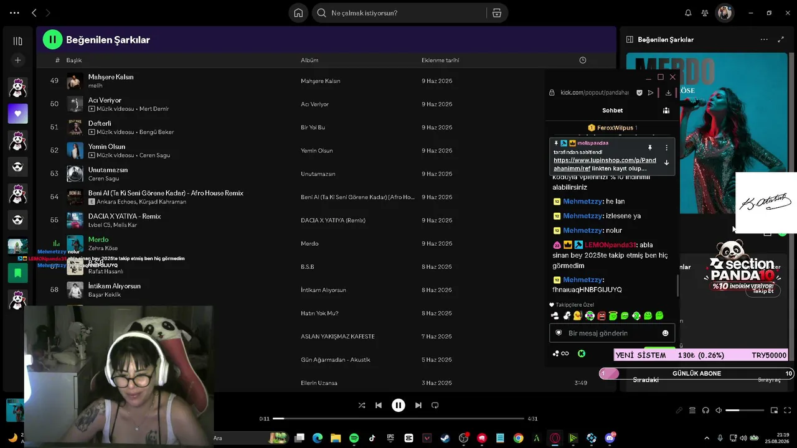797x448 pixels.
Task: Open Epic Games Launcher from taskbar
Action: coord(390,438)
